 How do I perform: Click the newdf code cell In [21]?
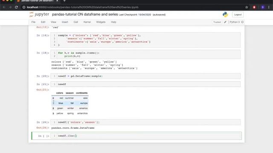pos(145,84)
